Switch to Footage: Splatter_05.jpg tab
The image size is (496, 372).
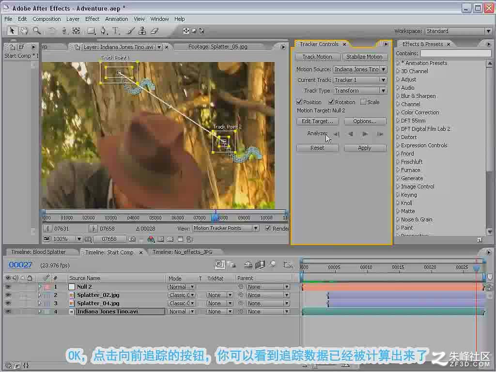(217, 47)
